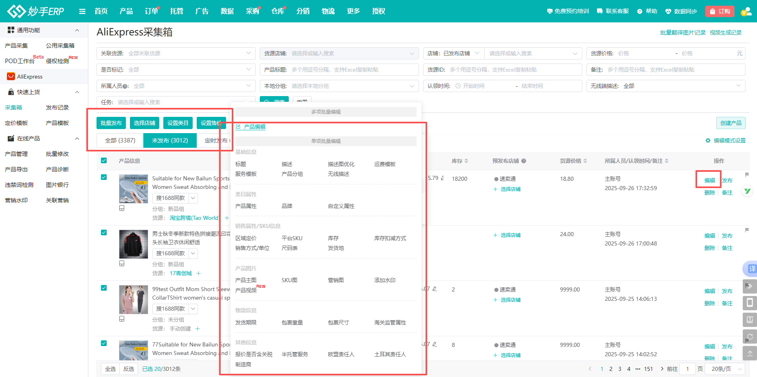Click the help book icon on right edge
This screenshot has width=757, height=377.
pyautogui.click(x=750, y=320)
